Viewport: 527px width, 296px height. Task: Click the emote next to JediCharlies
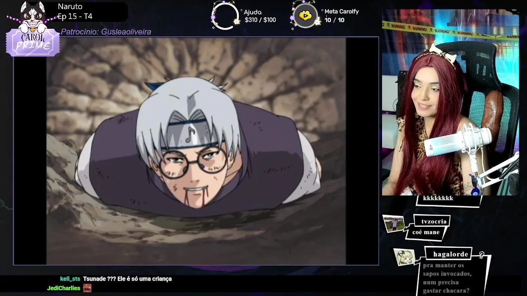[87, 288]
